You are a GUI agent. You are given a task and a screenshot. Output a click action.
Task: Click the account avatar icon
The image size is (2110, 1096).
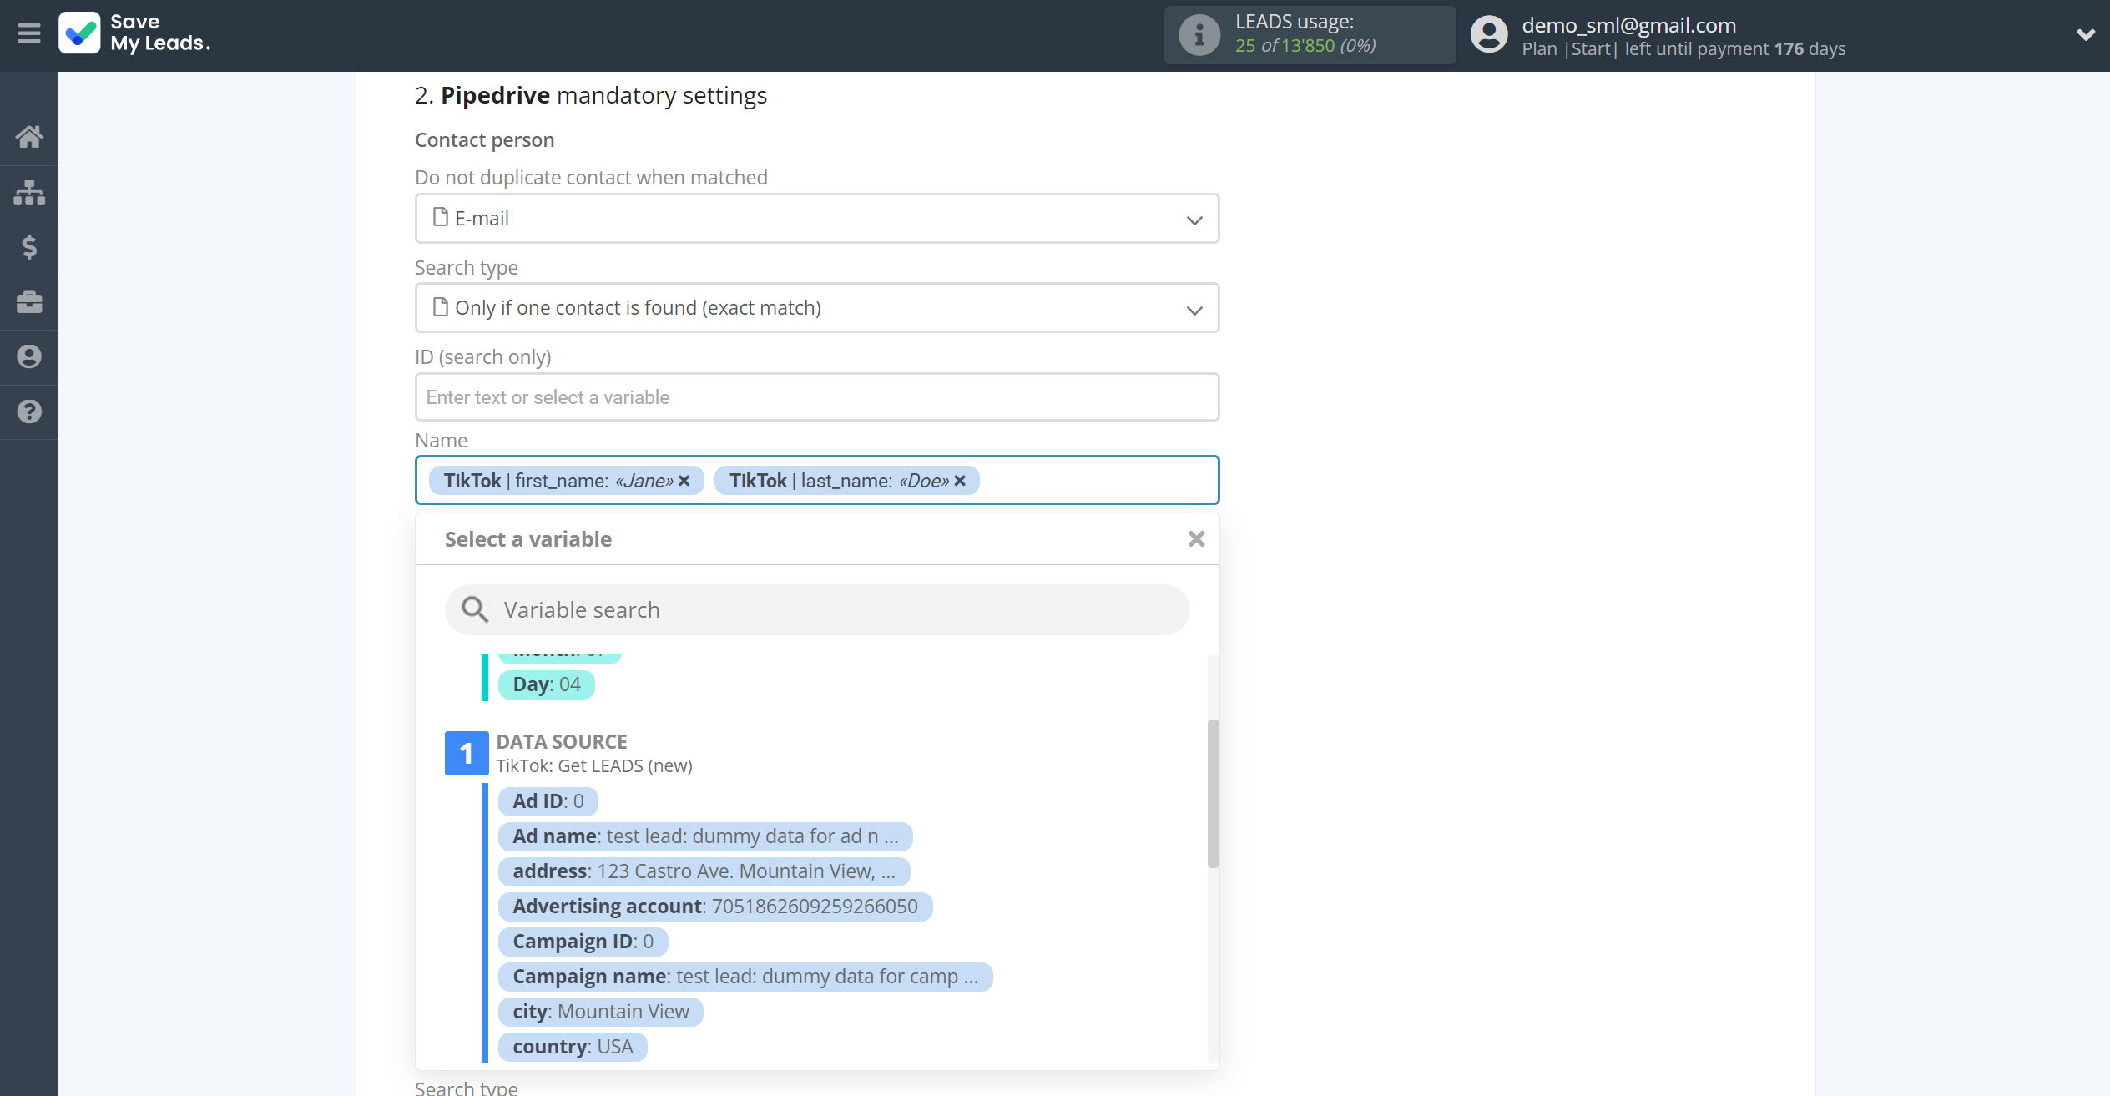click(x=1489, y=35)
